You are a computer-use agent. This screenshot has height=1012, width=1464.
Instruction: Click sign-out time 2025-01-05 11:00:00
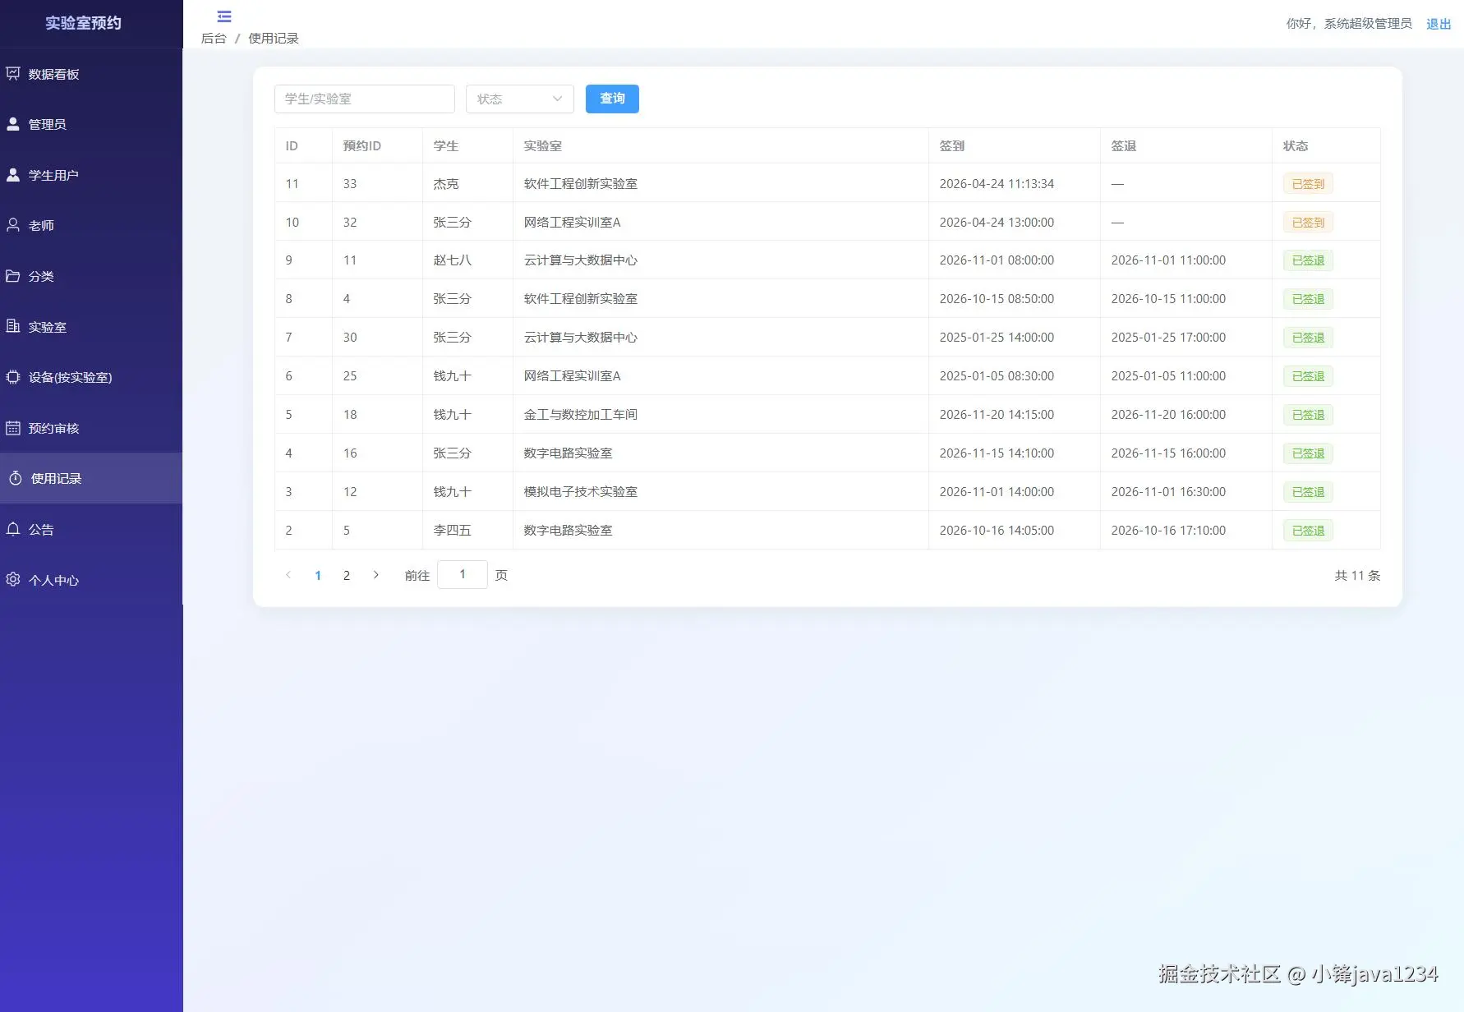(1168, 376)
